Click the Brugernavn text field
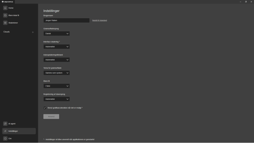 66,20
